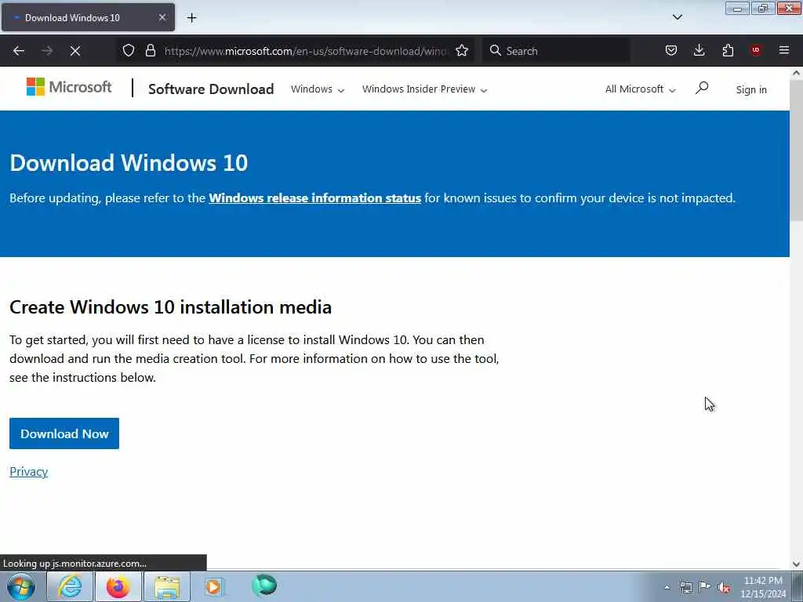The image size is (803, 602).
Task: Launch Internet Explorer from taskbar
Action: point(70,586)
